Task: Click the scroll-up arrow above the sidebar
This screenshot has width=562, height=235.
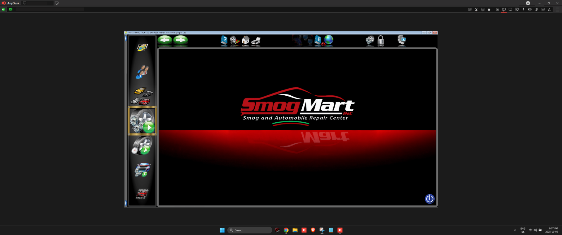Action: (x=126, y=38)
